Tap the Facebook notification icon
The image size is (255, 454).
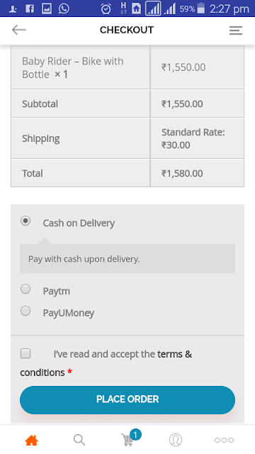coord(30,9)
